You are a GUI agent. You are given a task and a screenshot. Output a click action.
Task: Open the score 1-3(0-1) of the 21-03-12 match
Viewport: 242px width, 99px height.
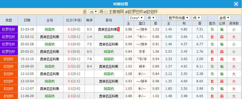point(74,37)
